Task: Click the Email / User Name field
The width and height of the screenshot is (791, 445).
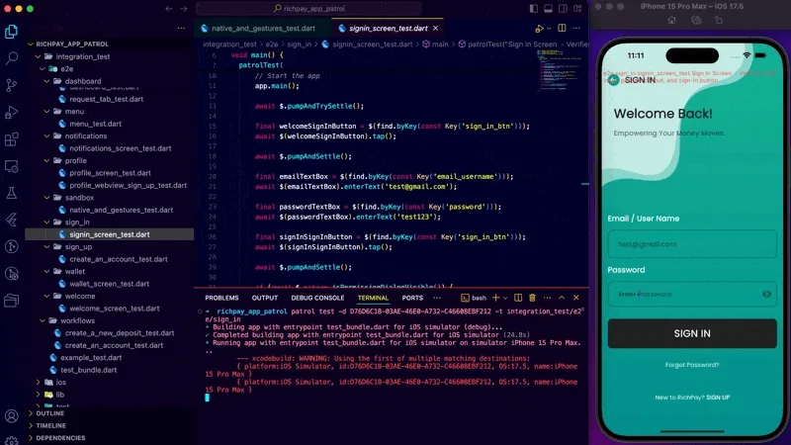Action: [692, 243]
